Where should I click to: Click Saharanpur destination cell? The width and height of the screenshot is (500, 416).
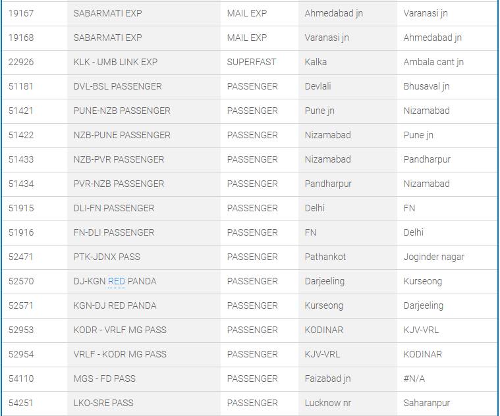pos(427,403)
